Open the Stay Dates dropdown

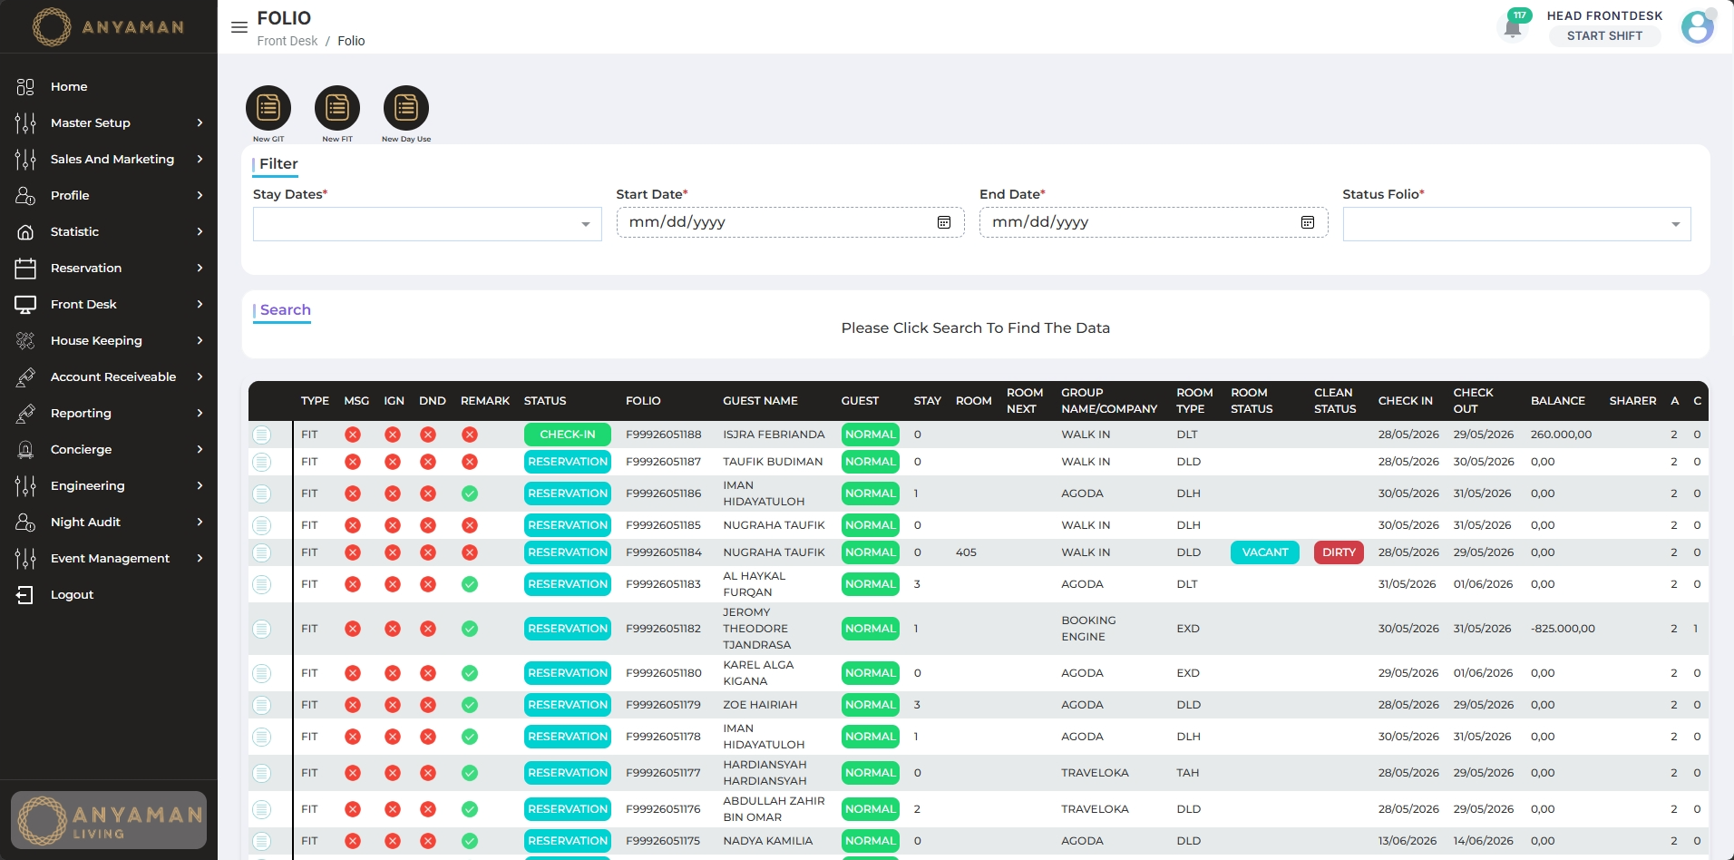coord(427,224)
